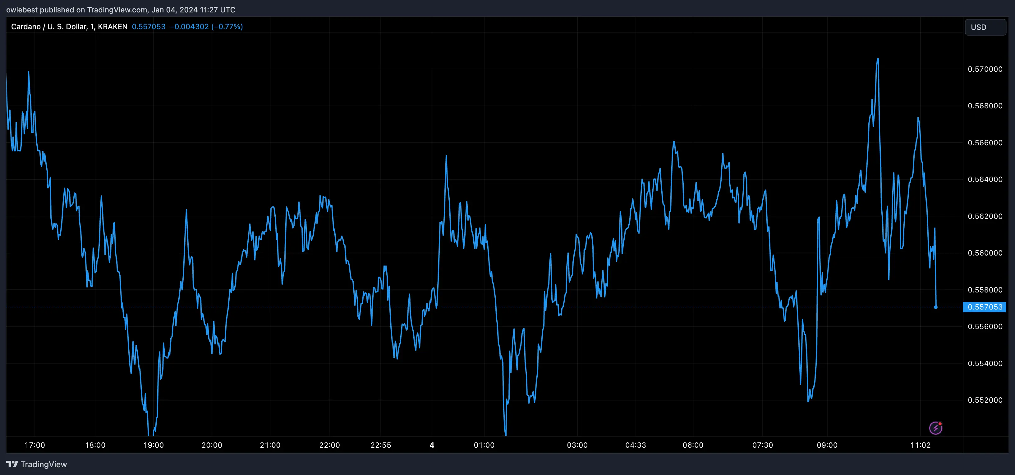Viewport: 1015px width, 475px height.
Task: Toggle the legend price change value −0.77%
Action: [x=227, y=26]
